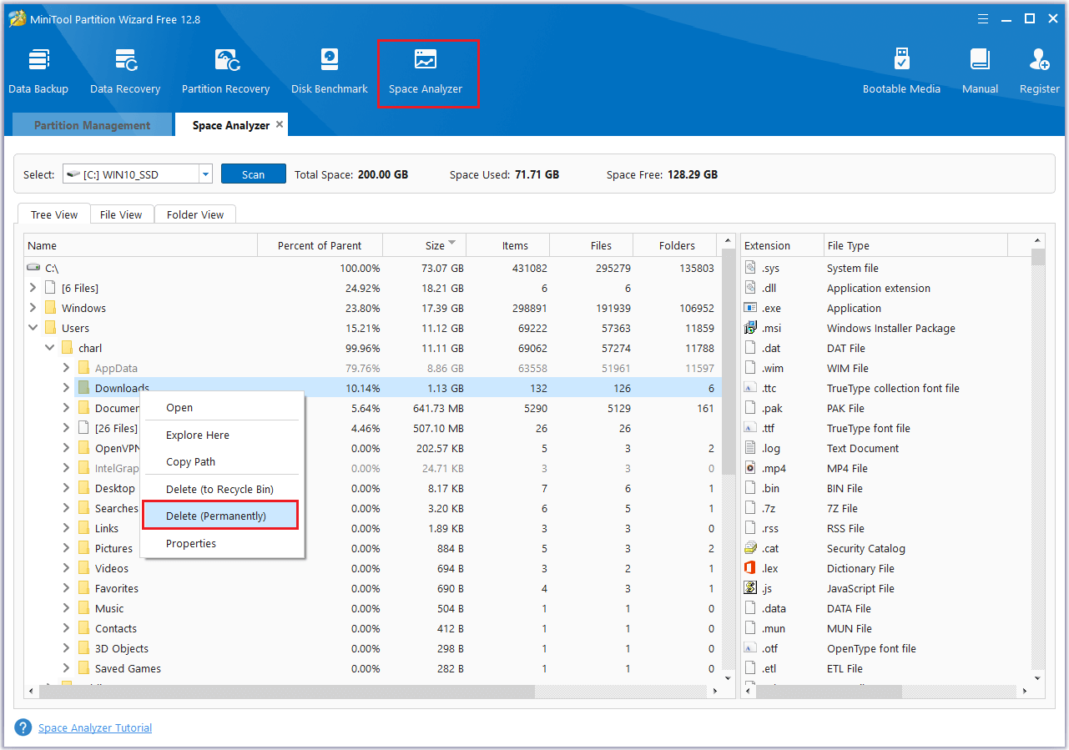This screenshot has width=1069, height=750.
Task: Collapse the charl folder node
Action: (49, 348)
